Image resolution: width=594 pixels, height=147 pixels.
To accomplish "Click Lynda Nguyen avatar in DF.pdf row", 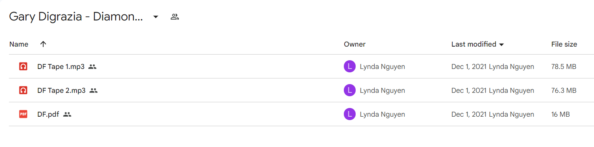I will point(350,114).
